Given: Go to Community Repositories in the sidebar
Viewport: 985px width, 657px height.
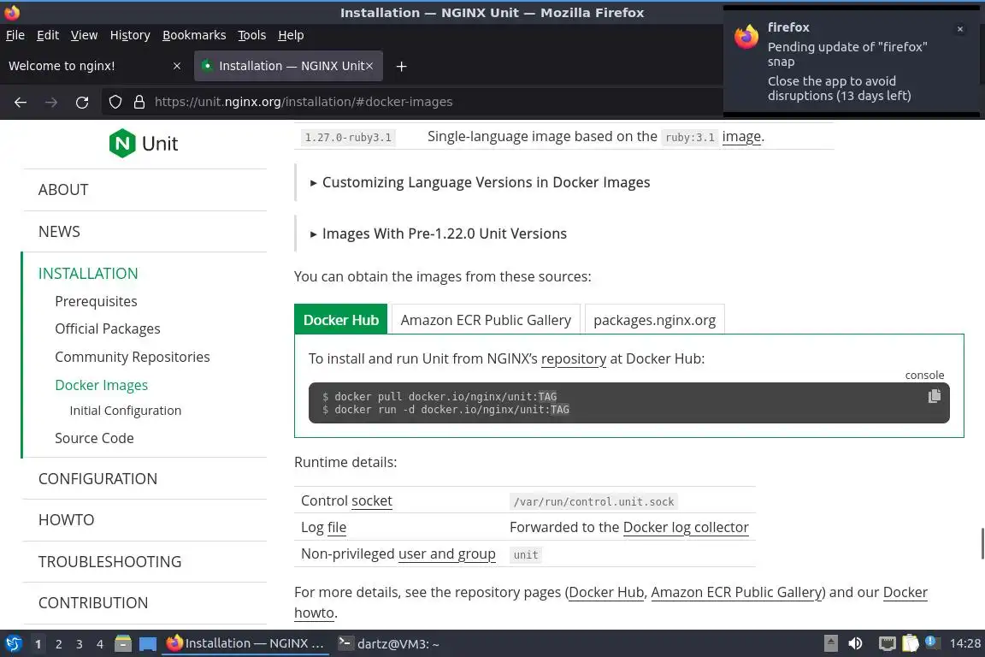Looking at the screenshot, I should coord(133,357).
